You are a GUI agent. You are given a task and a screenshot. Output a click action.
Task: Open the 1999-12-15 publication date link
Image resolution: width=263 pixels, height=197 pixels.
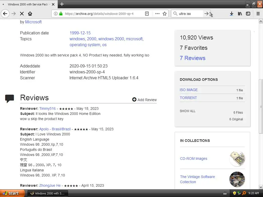80,33
